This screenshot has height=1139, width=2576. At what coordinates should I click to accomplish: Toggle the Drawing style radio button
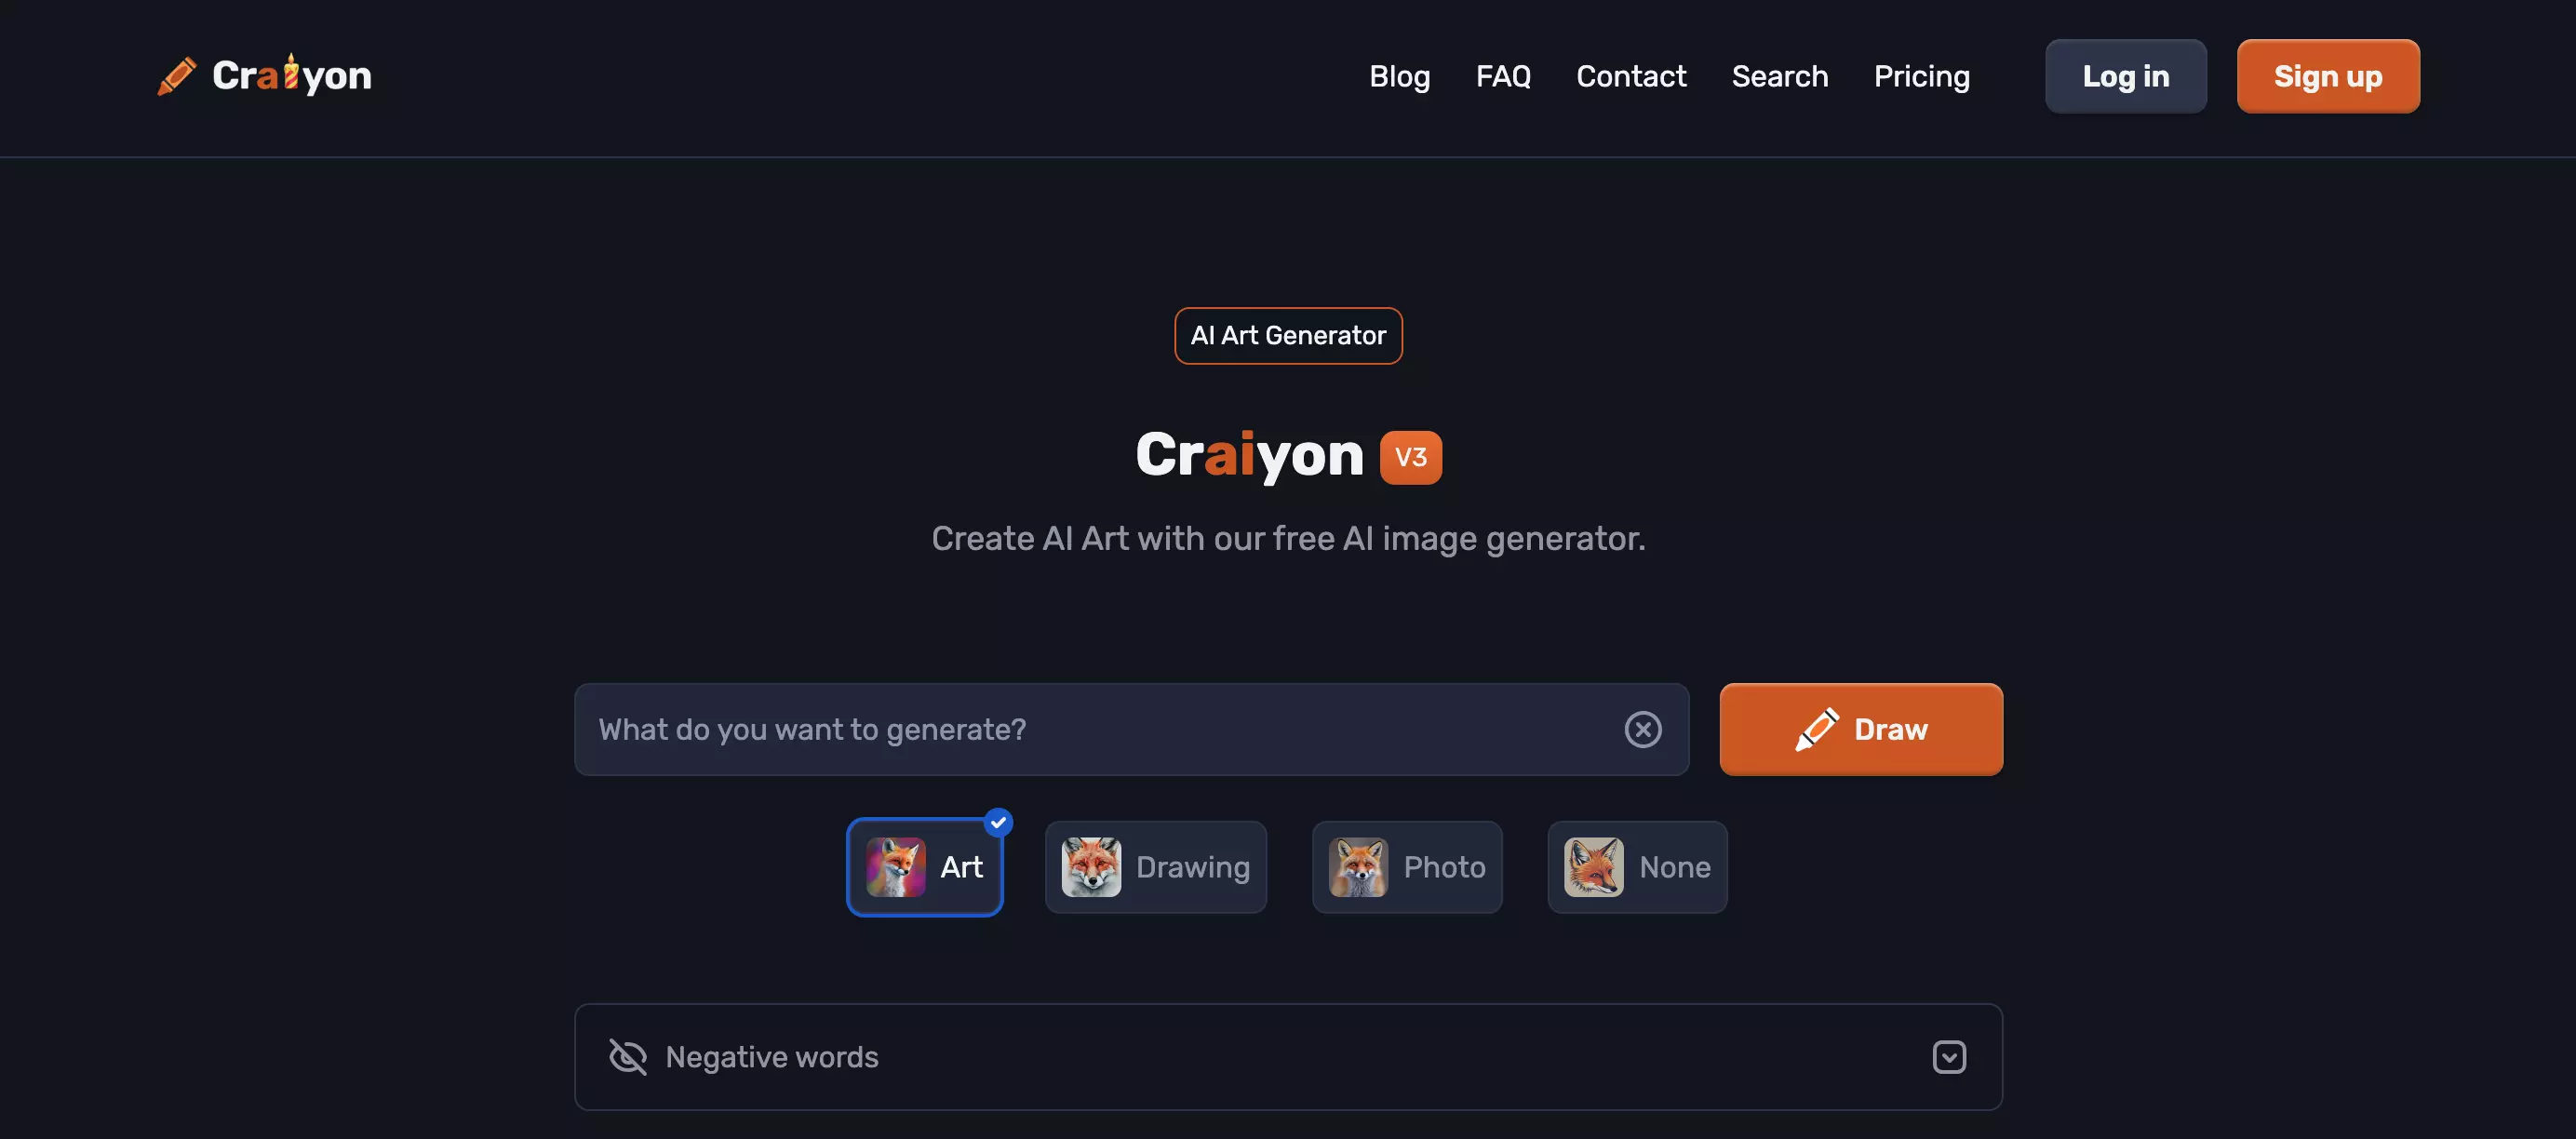[x=1155, y=866]
